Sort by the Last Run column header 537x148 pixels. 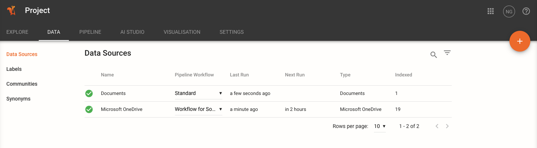coord(239,75)
